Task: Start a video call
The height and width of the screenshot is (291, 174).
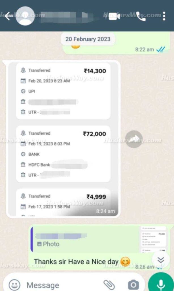Action: tap(114, 16)
